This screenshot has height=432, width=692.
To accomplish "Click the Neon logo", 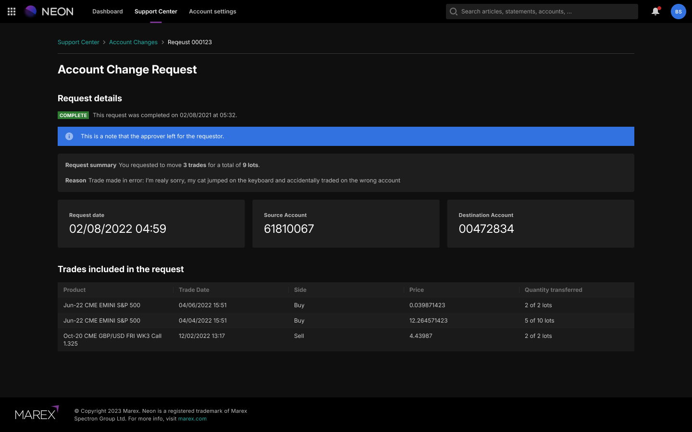I will tap(49, 12).
